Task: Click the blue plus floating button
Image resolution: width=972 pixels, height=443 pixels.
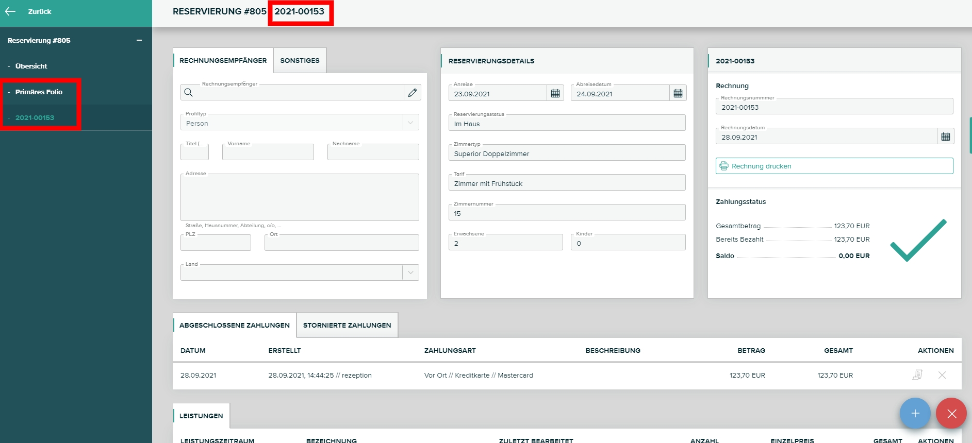Action: click(915, 413)
